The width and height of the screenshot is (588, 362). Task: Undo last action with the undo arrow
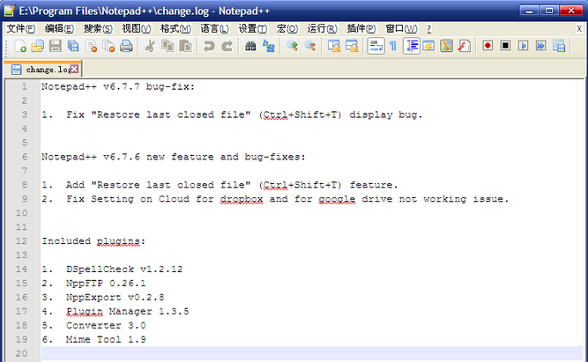pos(209,46)
